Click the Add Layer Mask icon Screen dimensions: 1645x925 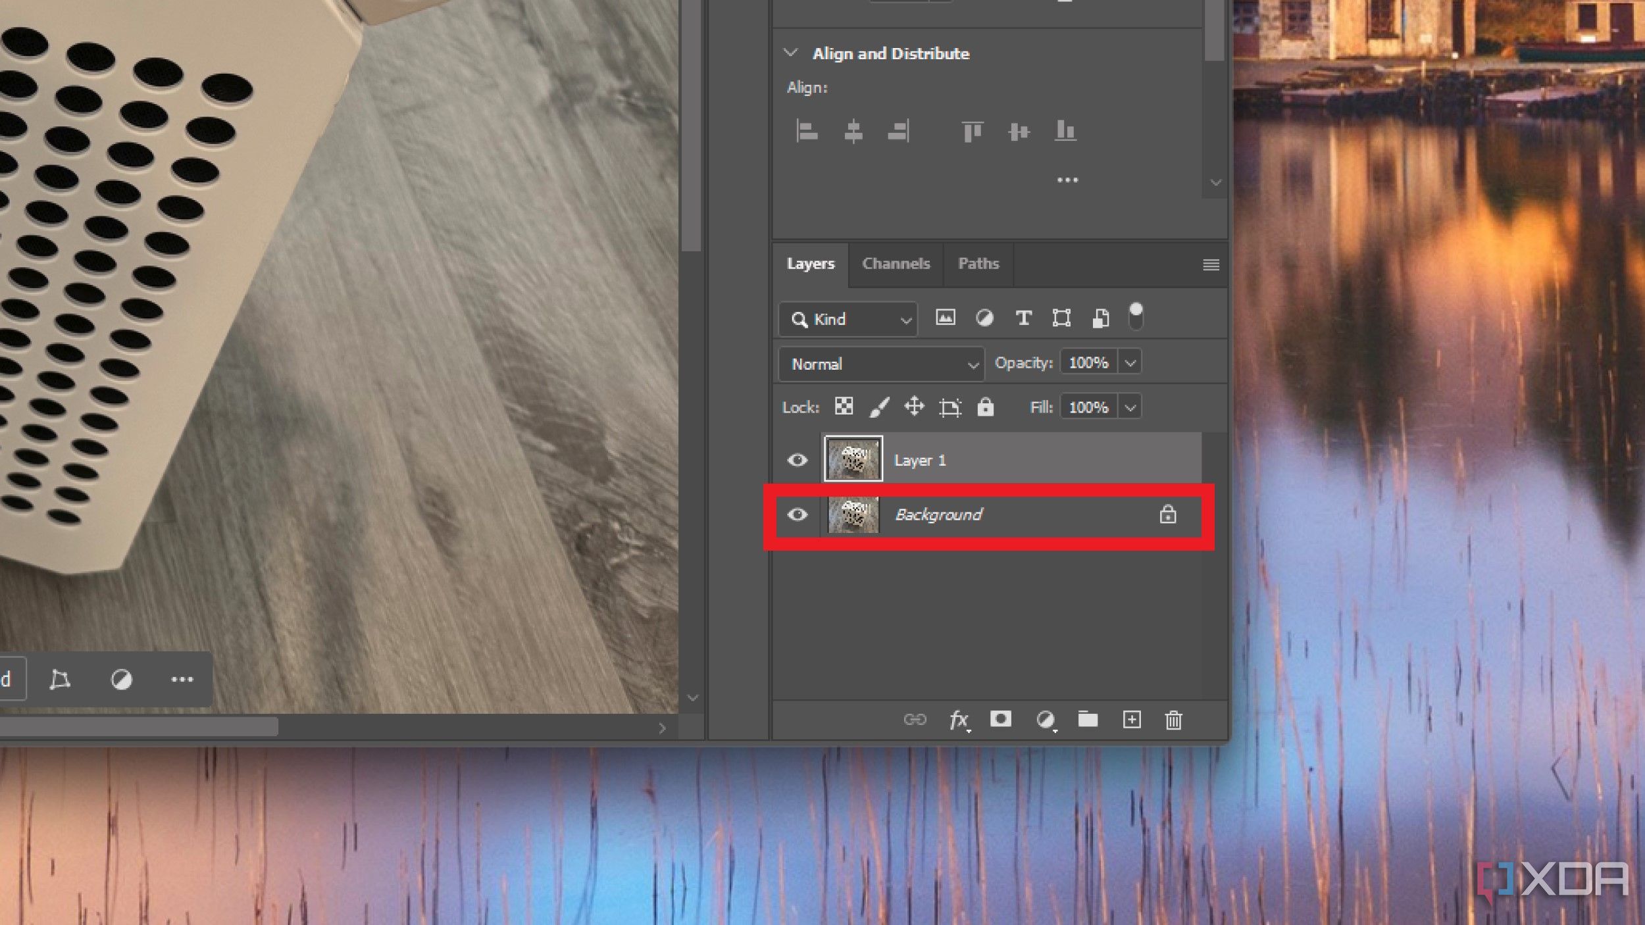tap(1000, 720)
